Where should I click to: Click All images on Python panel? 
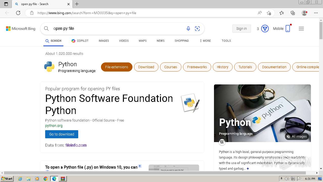[x=297, y=136]
